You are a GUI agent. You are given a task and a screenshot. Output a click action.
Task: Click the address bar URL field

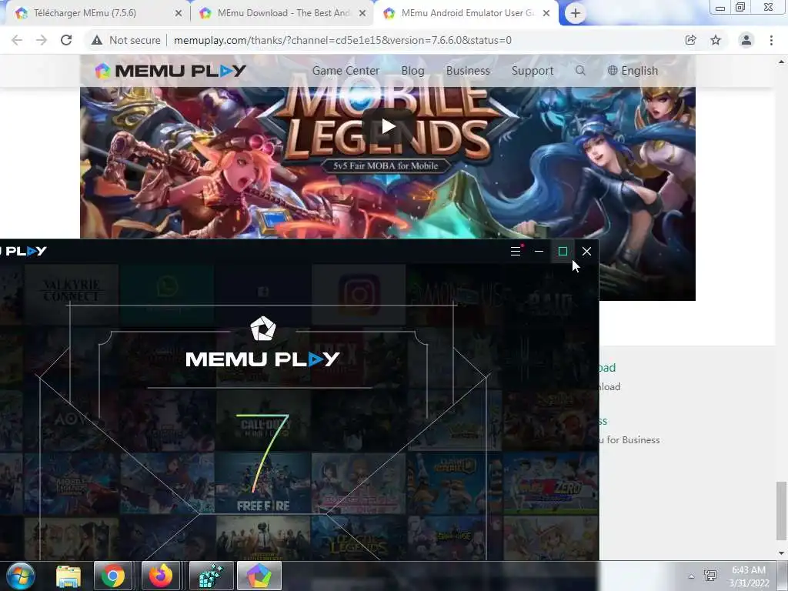point(342,40)
